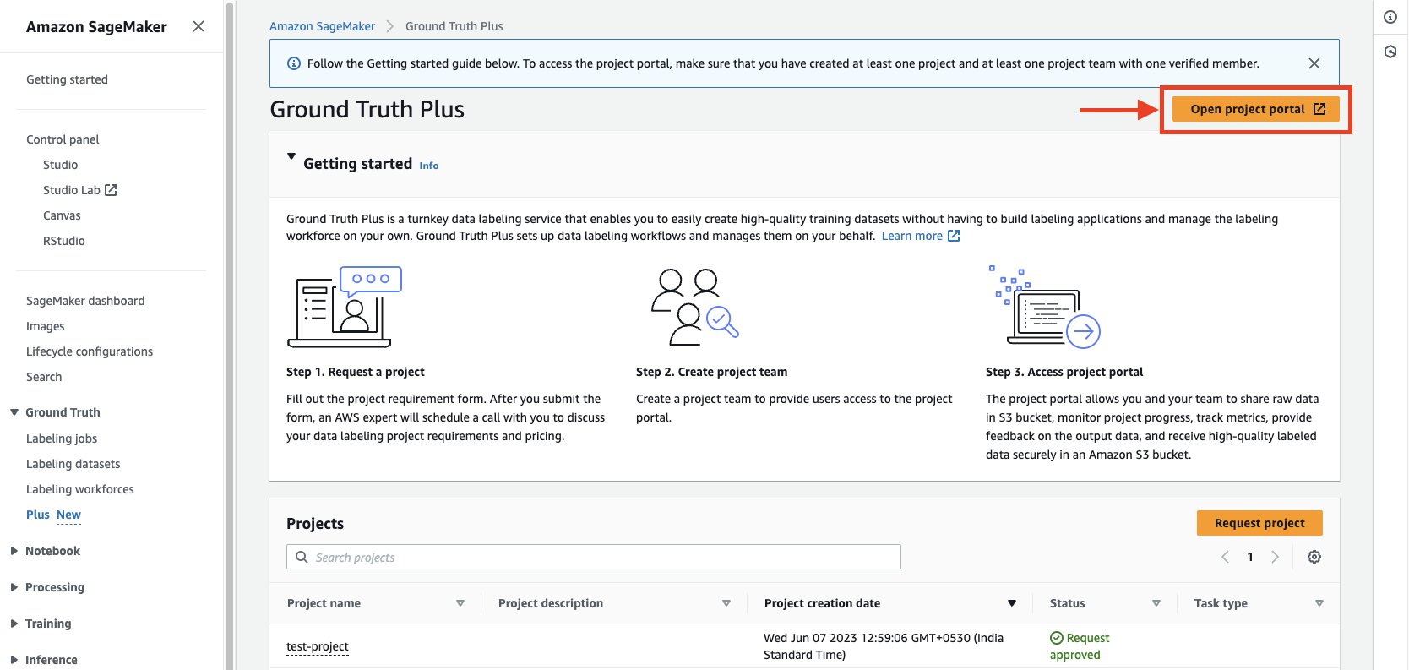Select Studio in sidebar
Image resolution: width=1409 pixels, height=670 pixels.
60,165
